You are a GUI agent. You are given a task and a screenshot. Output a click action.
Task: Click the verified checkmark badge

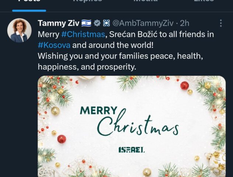[x=97, y=23]
